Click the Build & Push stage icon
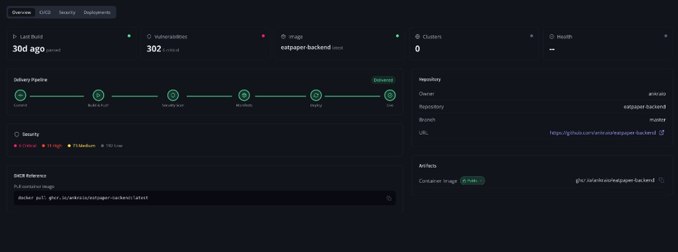Screen dimensions: 678x252 click(x=98, y=96)
